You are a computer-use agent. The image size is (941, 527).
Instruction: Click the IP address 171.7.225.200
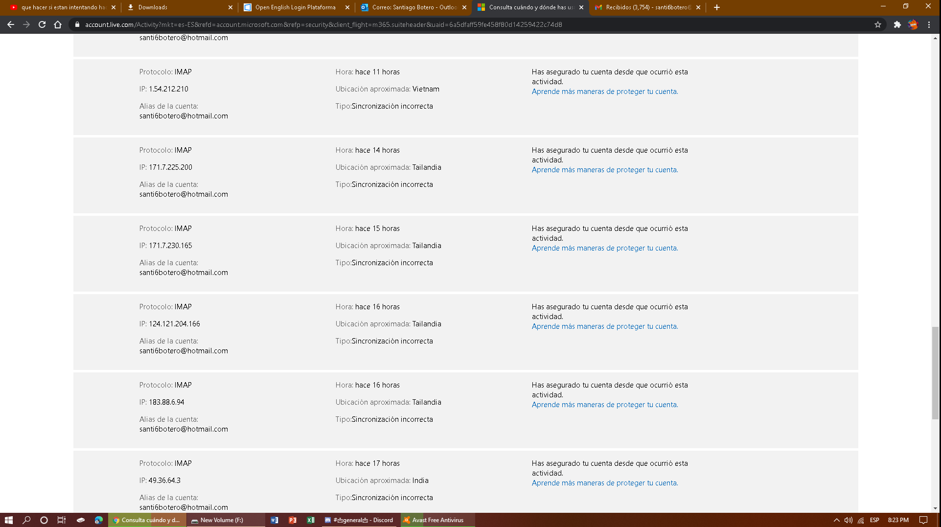point(170,167)
